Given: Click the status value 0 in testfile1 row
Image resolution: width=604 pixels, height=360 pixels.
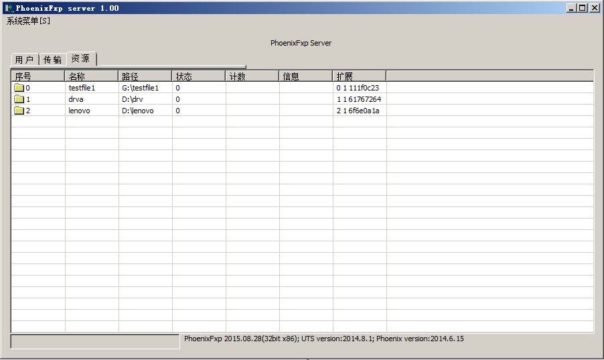Looking at the screenshot, I should click(177, 88).
